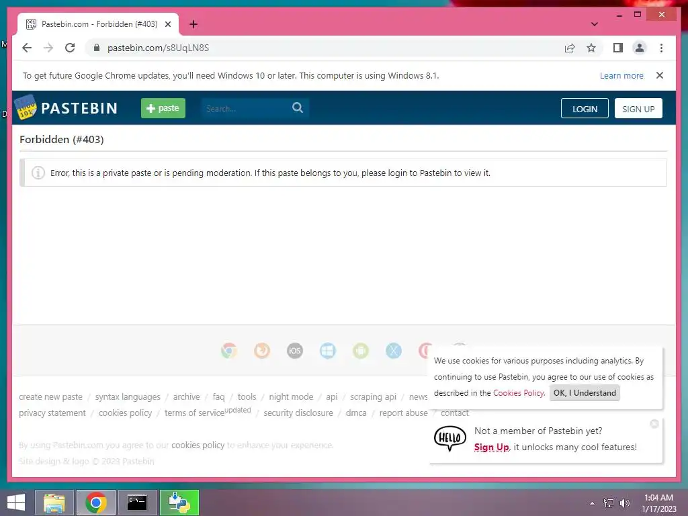The image size is (688, 516).
Task: Create a new paste with green paste button
Action: [x=163, y=108]
